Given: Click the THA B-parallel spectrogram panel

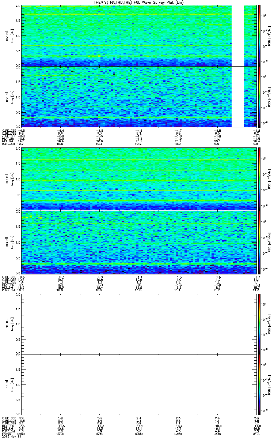Looking at the screenshot, I should pos(138,97).
